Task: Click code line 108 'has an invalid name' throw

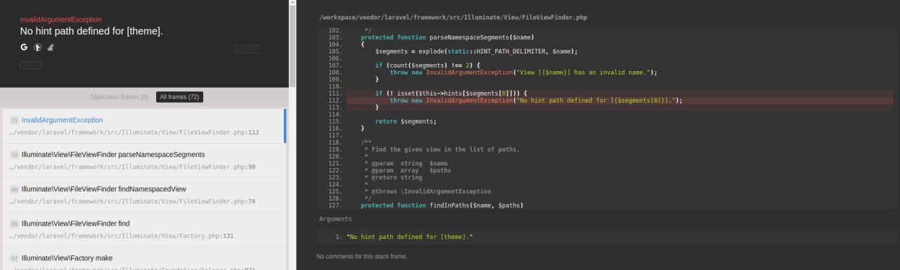Action: (x=523, y=72)
